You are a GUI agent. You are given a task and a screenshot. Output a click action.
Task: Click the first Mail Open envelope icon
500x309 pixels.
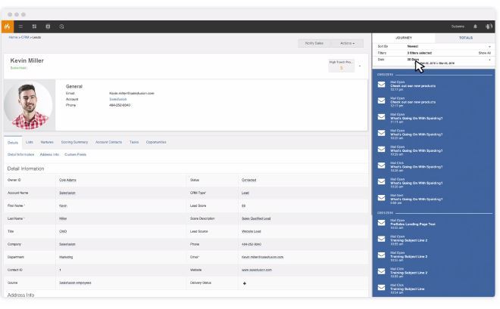[x=381, y=85]
